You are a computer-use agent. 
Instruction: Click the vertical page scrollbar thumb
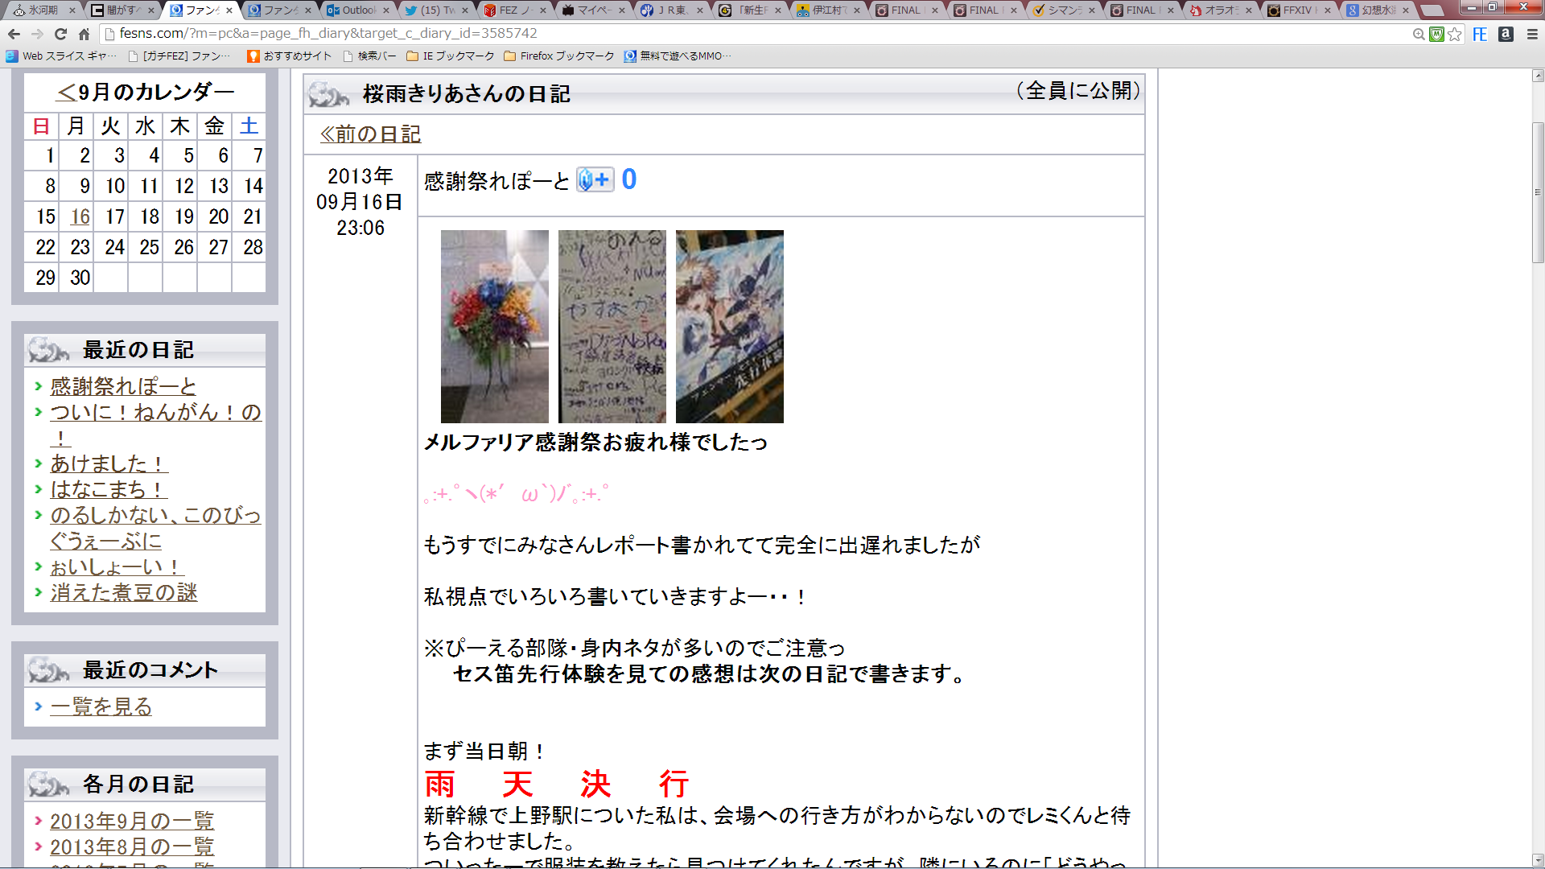click(1538, 193)
